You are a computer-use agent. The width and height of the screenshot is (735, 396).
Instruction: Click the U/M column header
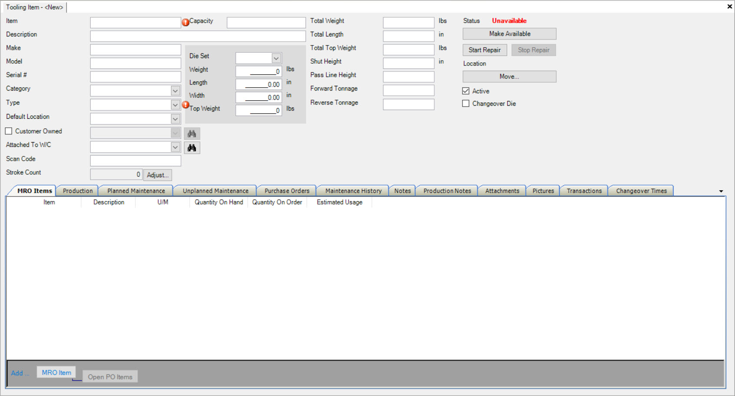coord(163,202)
